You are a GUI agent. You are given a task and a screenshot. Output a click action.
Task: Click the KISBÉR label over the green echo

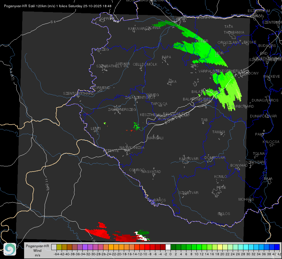[202, 41]
